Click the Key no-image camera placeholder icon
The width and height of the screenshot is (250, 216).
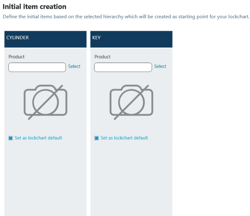coord(131,101)
